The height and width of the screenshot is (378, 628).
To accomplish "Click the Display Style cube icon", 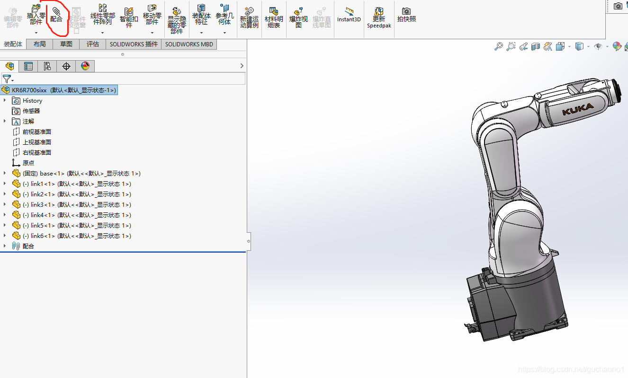I will click(579, 46).
